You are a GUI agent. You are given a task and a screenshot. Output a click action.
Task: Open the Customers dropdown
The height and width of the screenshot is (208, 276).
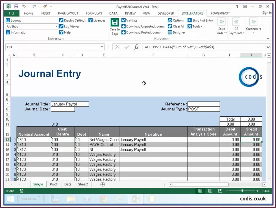point(253,26)
